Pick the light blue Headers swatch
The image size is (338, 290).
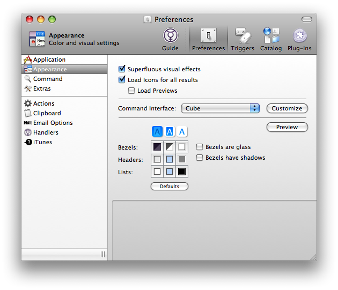pyautogui.click(x=170, y=159)
